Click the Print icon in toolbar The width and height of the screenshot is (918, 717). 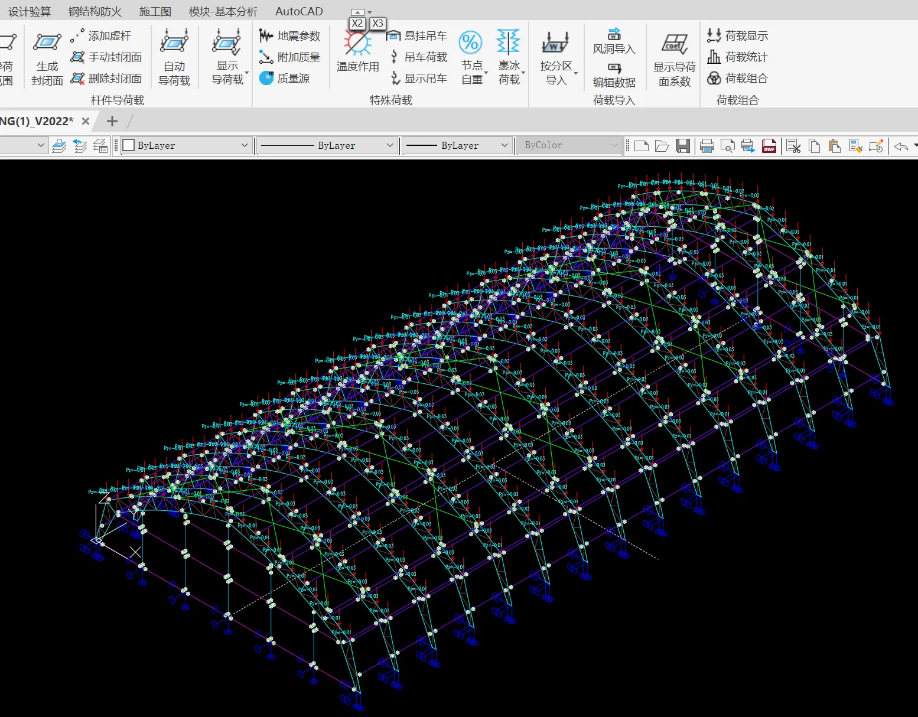click(707, 146)
